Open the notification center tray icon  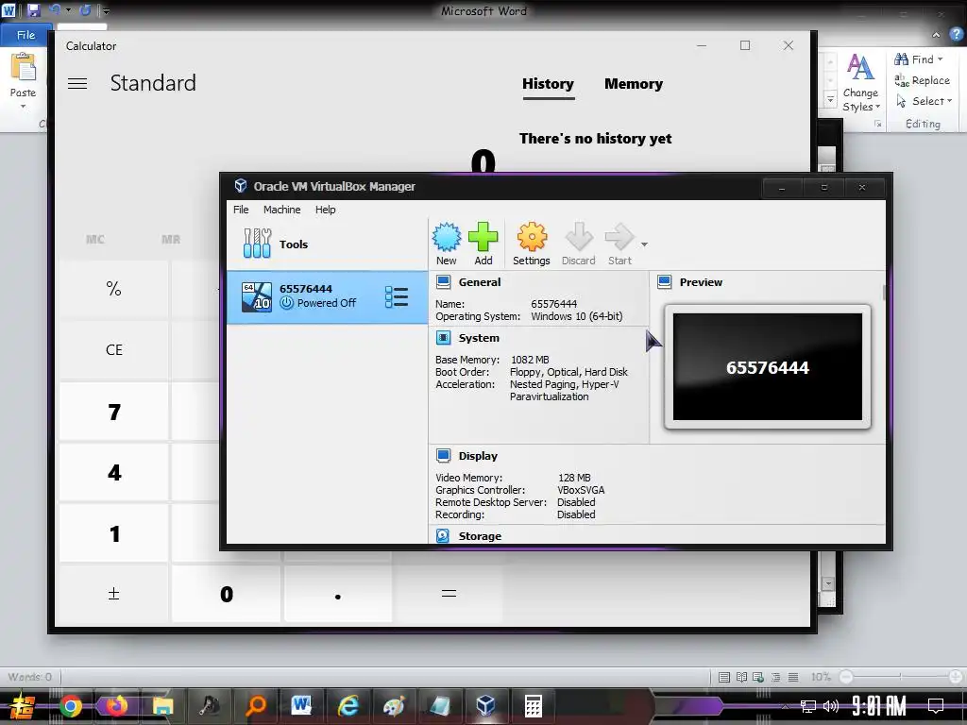tap(936, 705)
